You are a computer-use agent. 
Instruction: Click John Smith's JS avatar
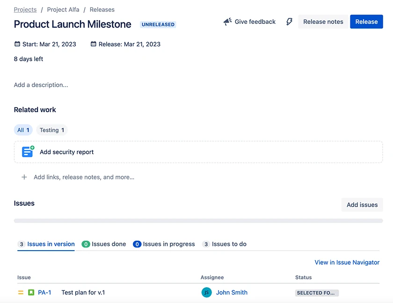[206, 292]
